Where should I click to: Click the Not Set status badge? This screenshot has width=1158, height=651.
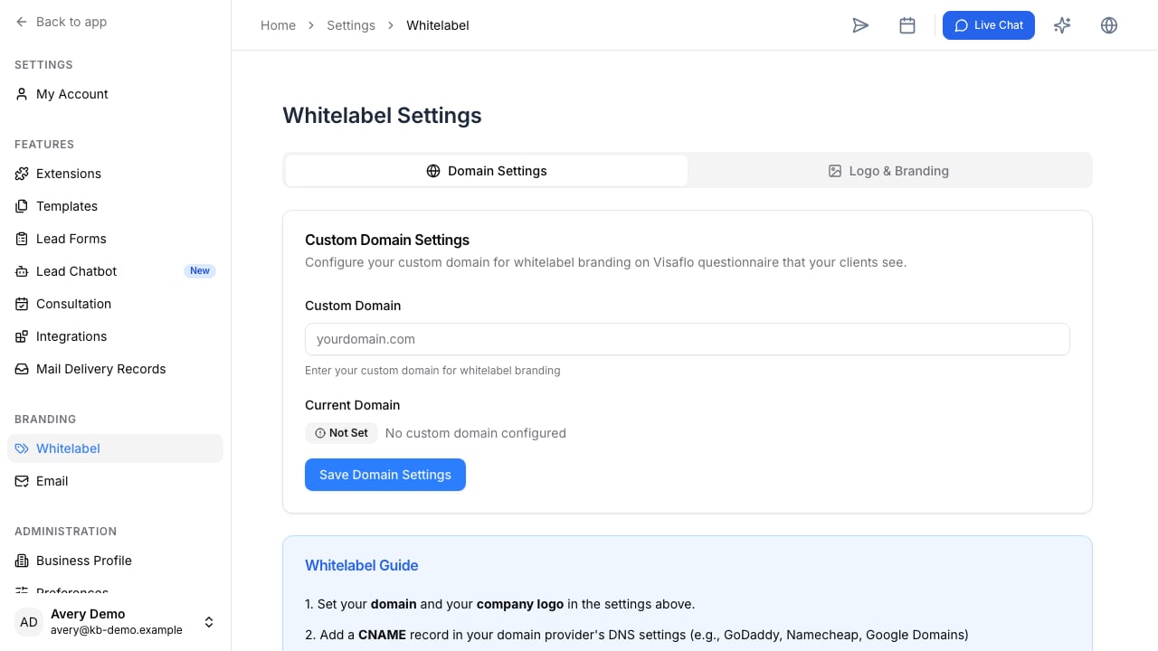[341, 433]
